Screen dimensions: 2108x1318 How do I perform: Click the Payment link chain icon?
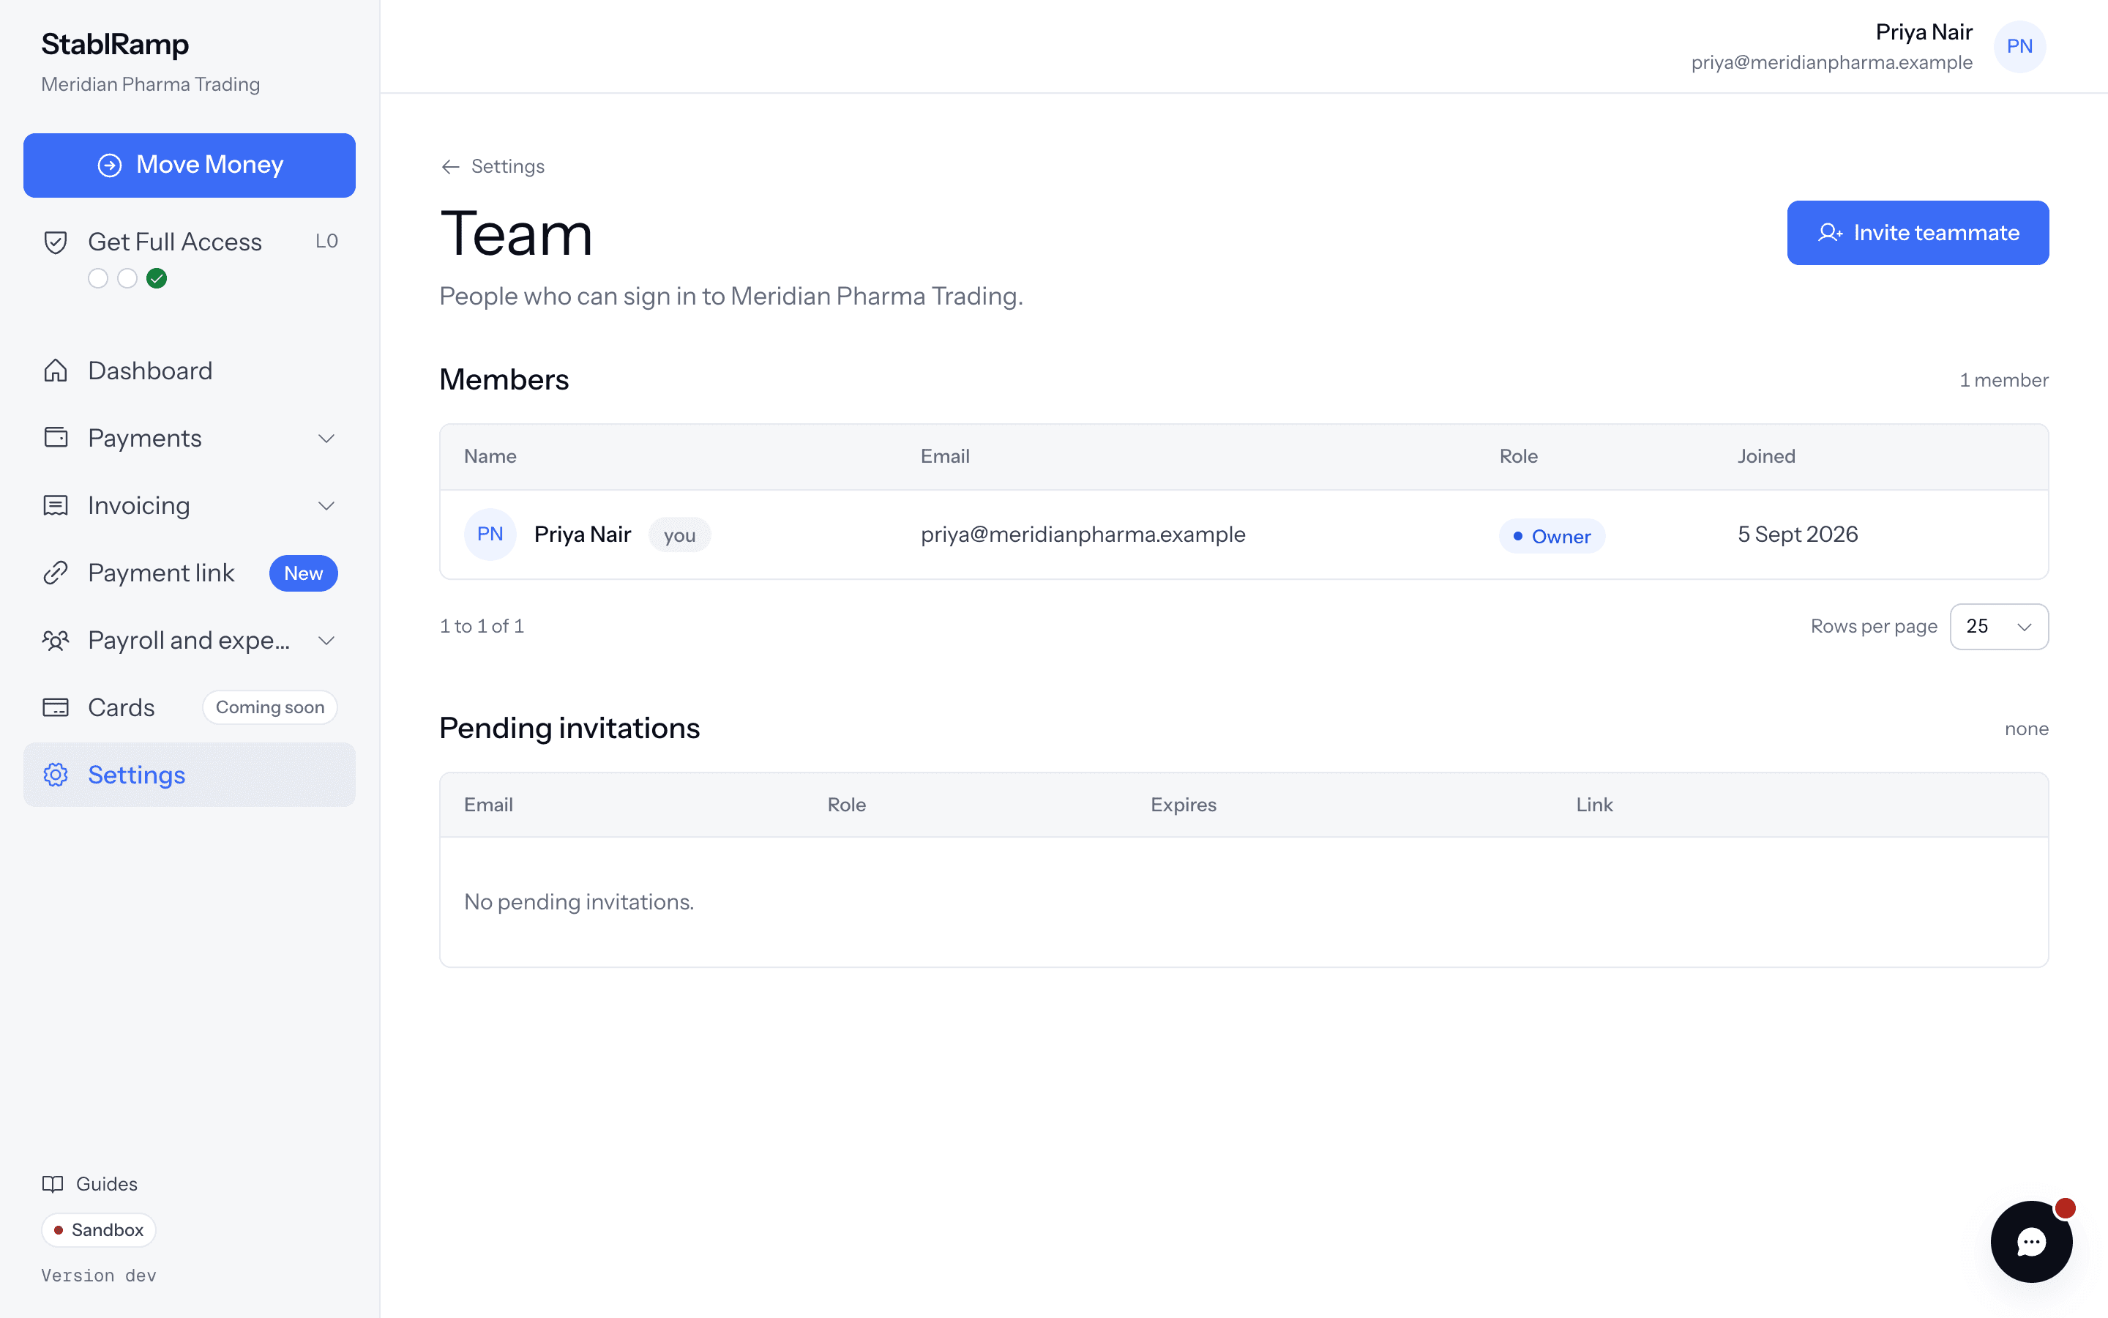pos(56,573)
